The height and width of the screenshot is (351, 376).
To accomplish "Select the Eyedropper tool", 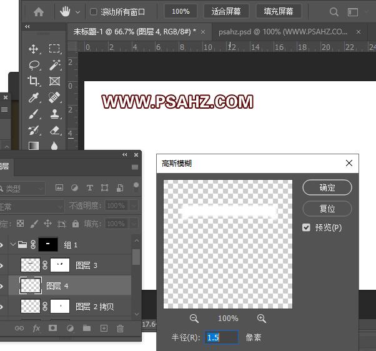I will (x=34, y=97).
